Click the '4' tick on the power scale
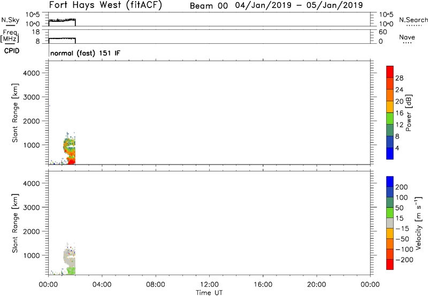The height and width of the screenshot is (296, 428). [397, 148]
